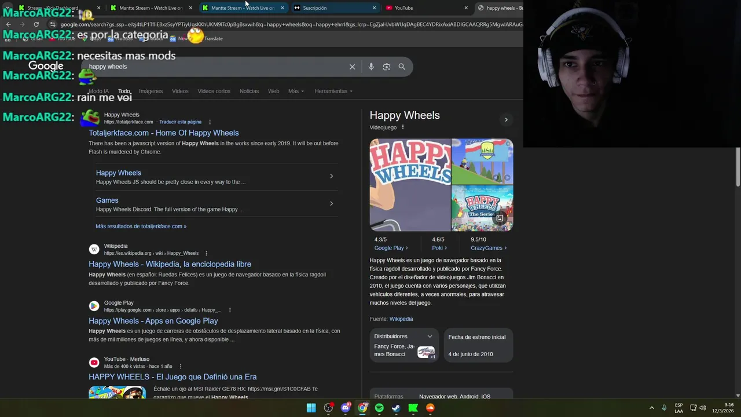The image size is (741, 417).
Task: Open the Chrome tab search dropdown
Action: 7,8
